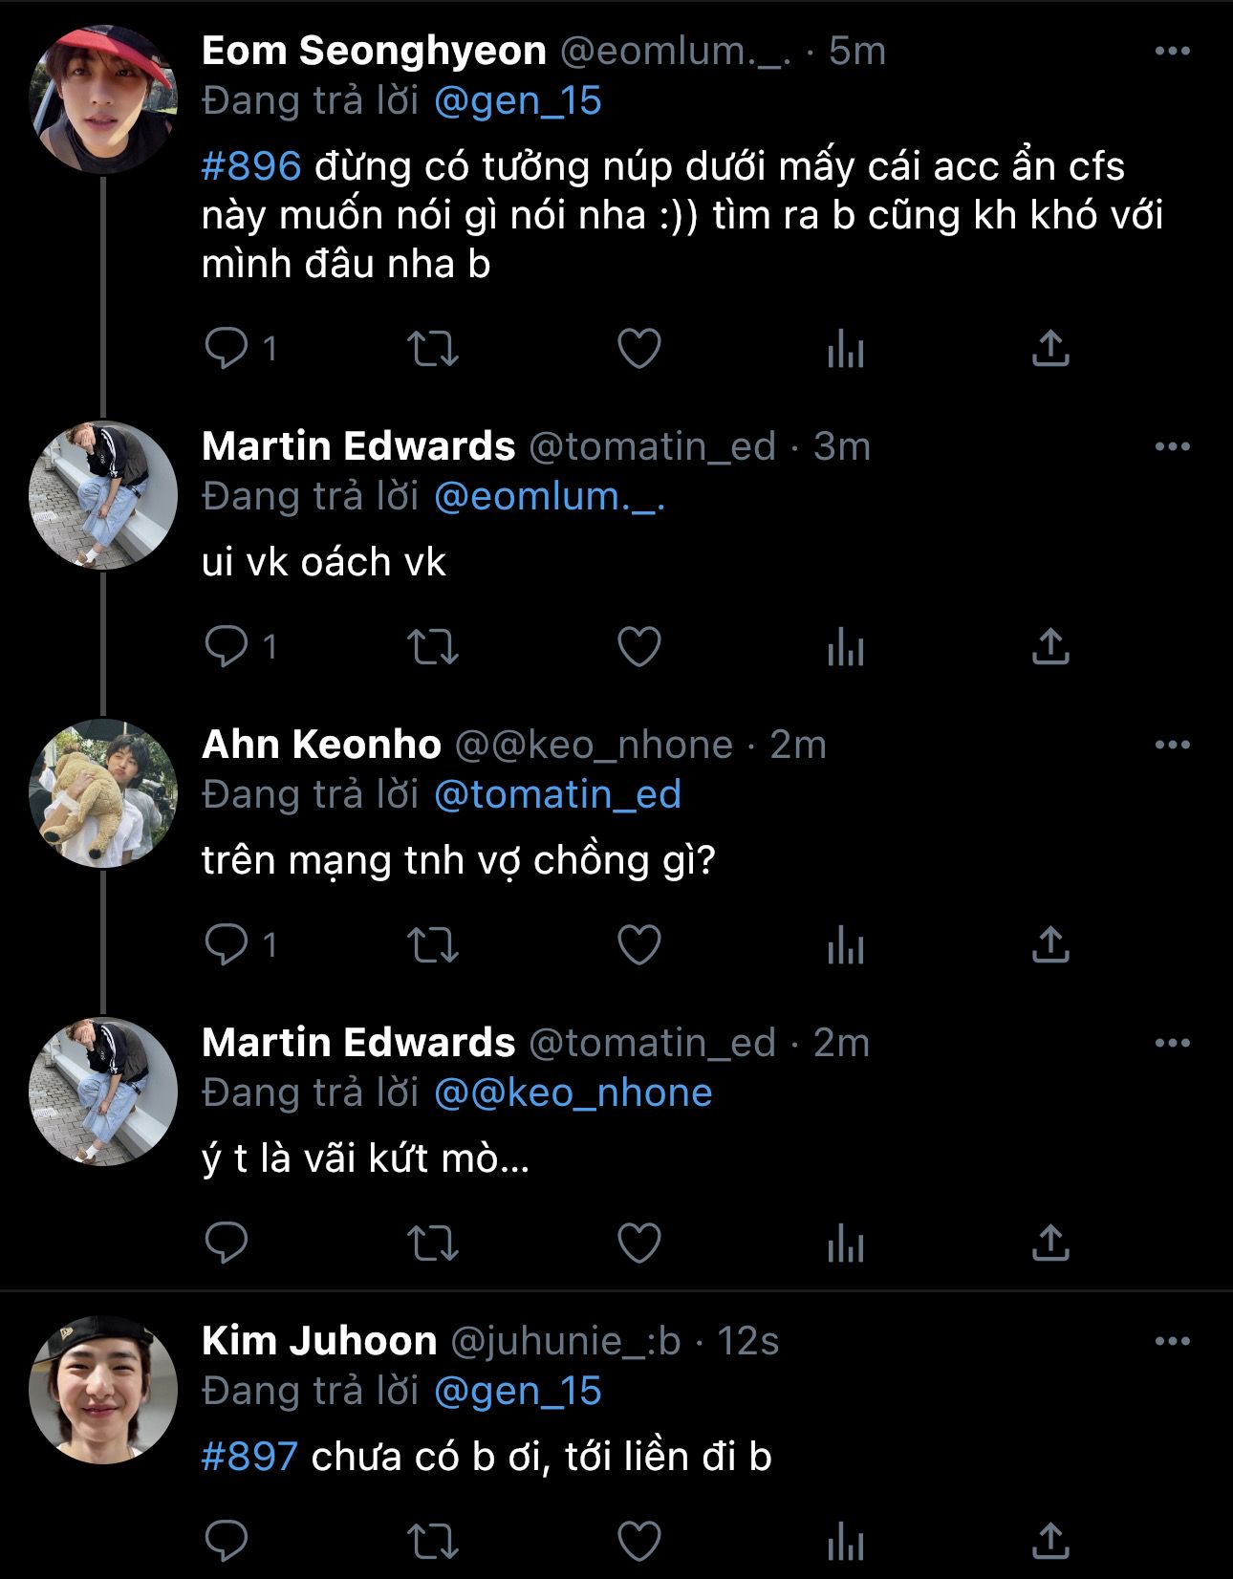View analytics of Eom Seonghyeon's tweet
The image size is (1233, 1579).
846,349
